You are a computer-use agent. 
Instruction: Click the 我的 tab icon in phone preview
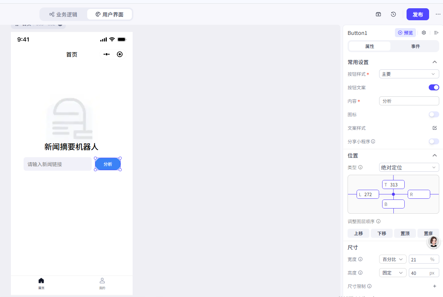[102, 281]
